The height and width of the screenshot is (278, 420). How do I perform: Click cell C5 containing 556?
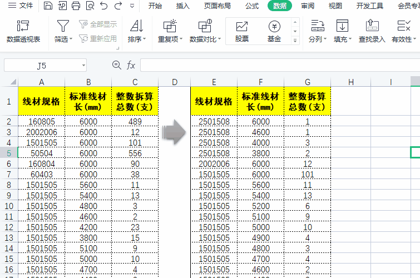(x=135, y=153)
